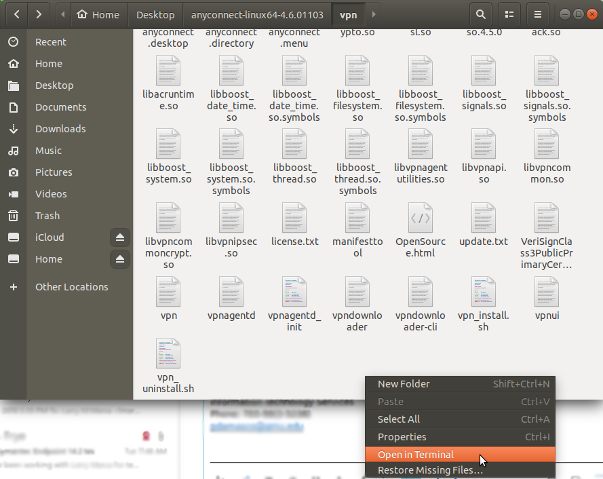
Task: Select the libacruntime.so file icon
Action: click(x=168, y=71)
